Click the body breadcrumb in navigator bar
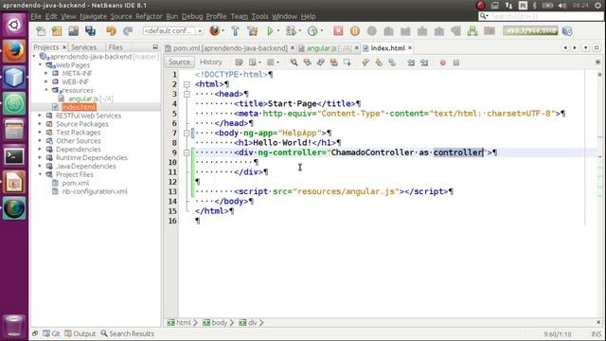Image resolution: width=606 pixels, height=341 pixels. (x=215, y=322)
